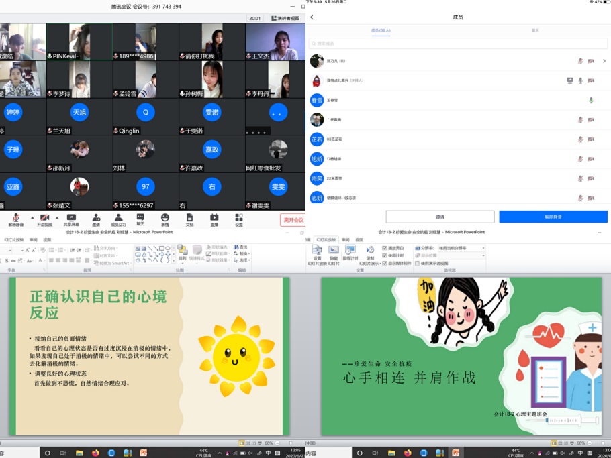Toggle the 使用计时 checkbox
The width and height of the screenshot is (611, 458).
pos(384,255)
